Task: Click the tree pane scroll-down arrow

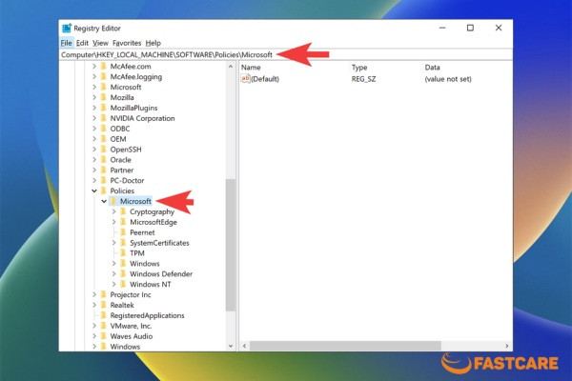Action: pyautogui.click(x=231, y=346)
